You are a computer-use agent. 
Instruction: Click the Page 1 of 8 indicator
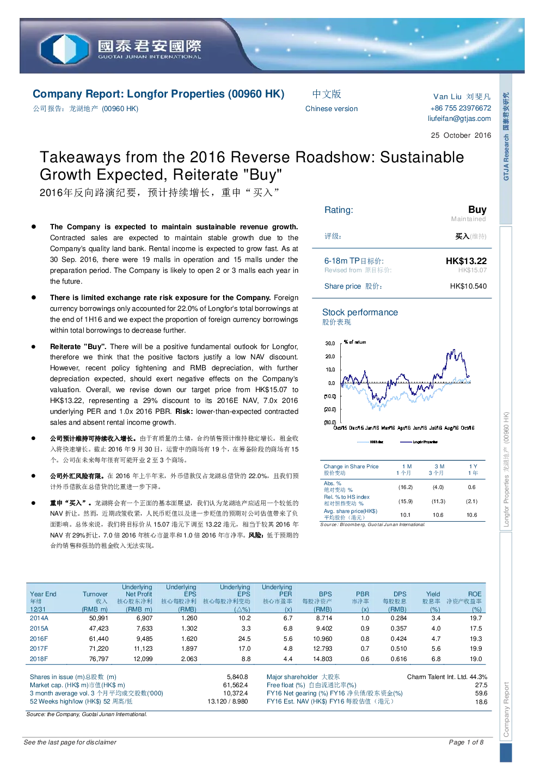pyautogui.click(x=466, y=742)
